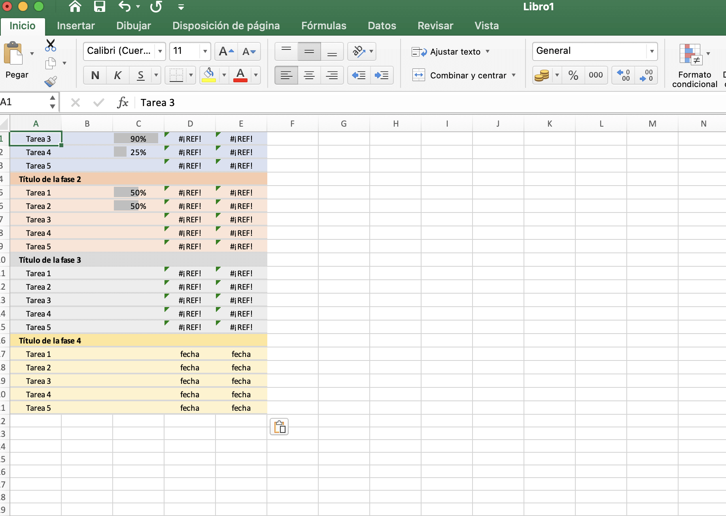Open the Disposición de página tab

pyautogui.click(x=226, y=26)
